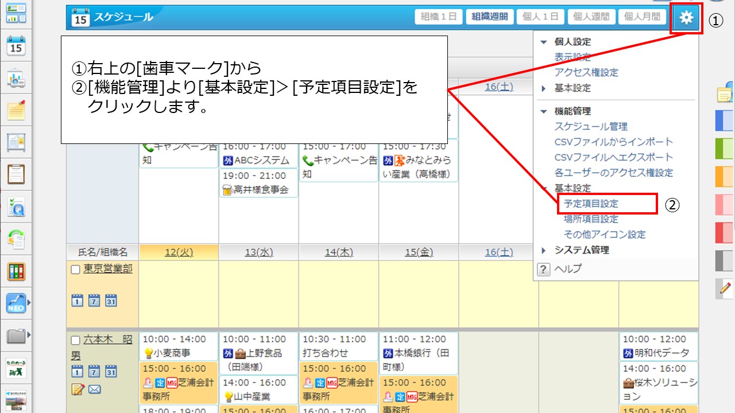Collapse the 個人設定 section
This screenshot has height=413, width=735.
(544, 42)
